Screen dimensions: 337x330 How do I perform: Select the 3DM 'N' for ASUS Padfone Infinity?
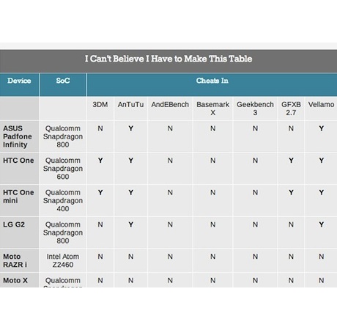point(100,128)
